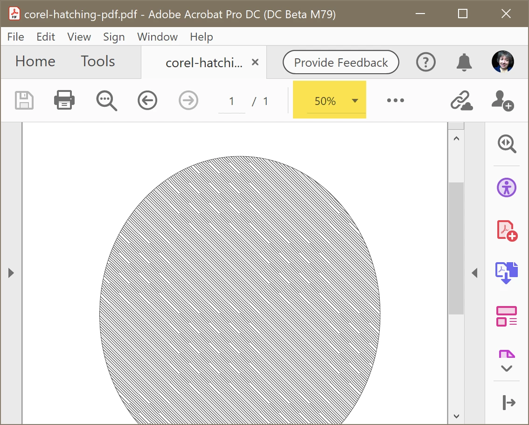
Task: Open Create PDF tool
Action: [x=507, y=231]
